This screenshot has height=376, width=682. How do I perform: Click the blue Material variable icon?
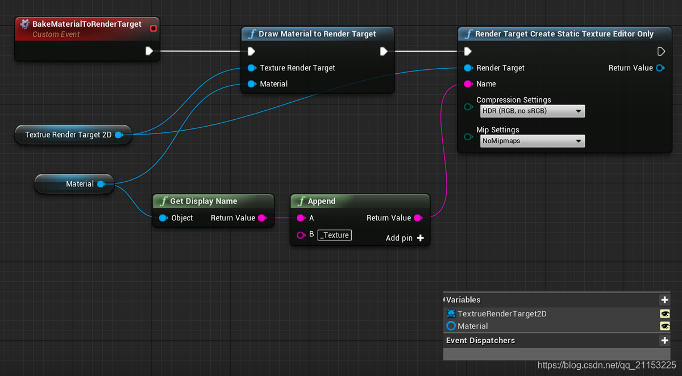[451, 326]
